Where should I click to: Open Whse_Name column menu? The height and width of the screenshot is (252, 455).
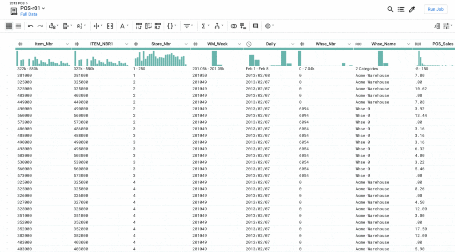pyautogui.click(x=408, y=44)
